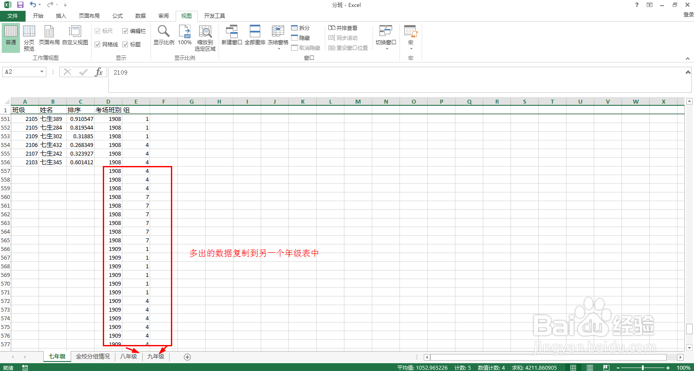Open the Developer (开发工具) tab

point(215,16)
